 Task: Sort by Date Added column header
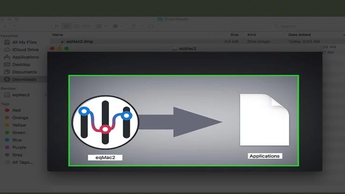299,35
